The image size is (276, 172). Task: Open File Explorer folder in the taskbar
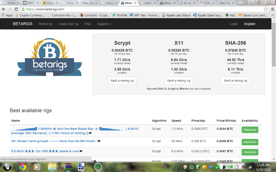coord(52,167)
